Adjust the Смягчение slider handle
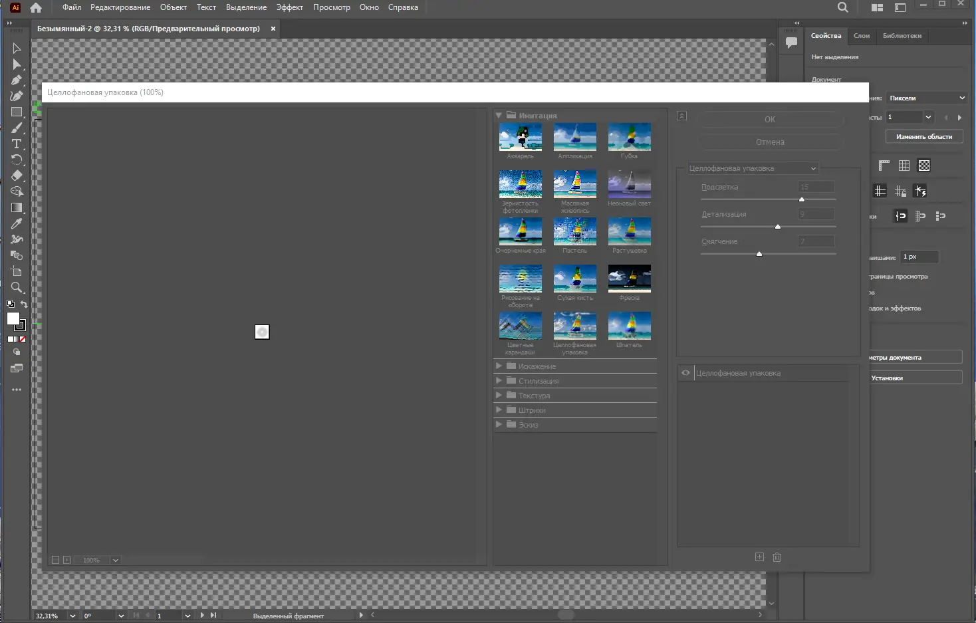 (759, 254)
